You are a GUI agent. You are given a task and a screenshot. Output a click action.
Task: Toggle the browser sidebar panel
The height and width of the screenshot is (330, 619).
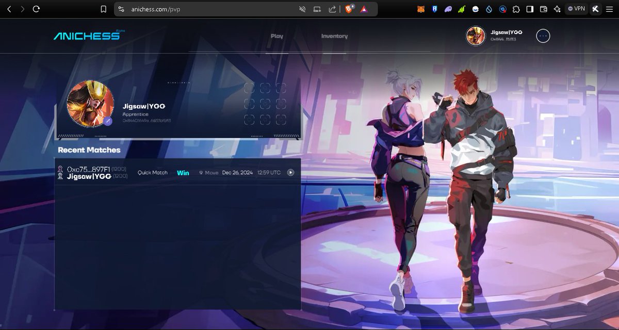click(x=530, y=9)
